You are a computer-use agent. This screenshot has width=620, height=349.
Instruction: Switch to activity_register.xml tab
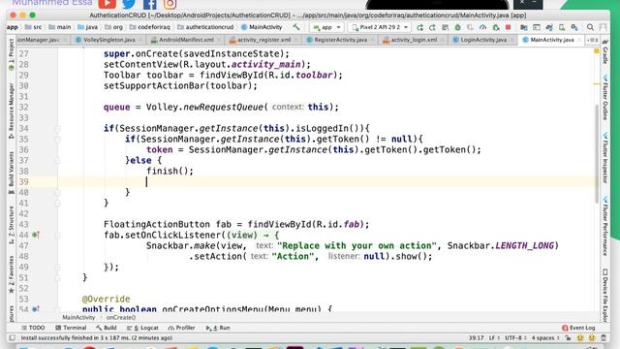point(263,40)
